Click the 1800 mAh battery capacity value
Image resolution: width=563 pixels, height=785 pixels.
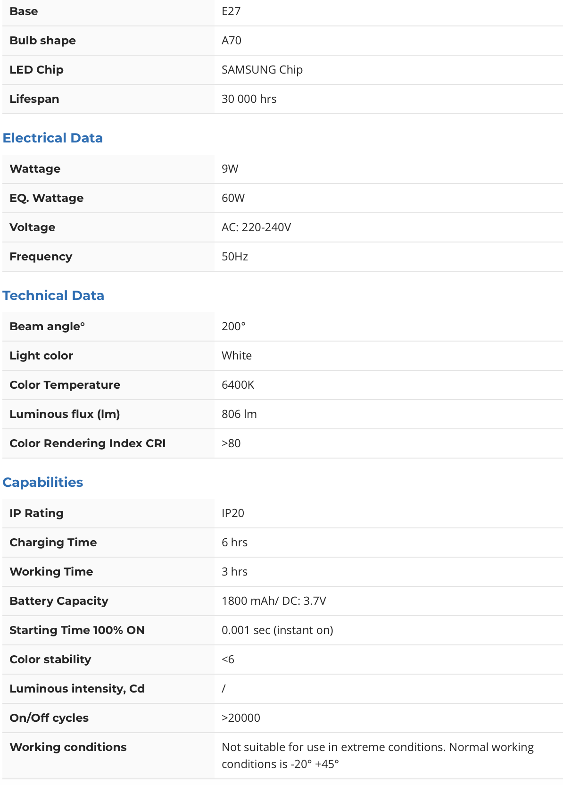pyautogui.click(x=273, y=601)
